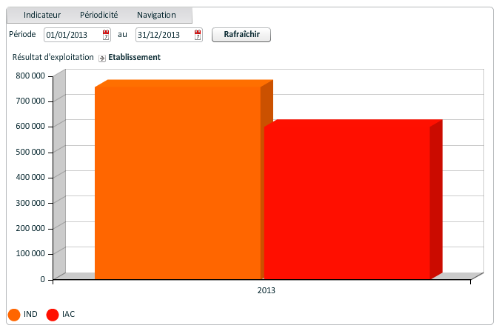Click the 100 000 y-axis label
The width and height of the screenshot is (499, 331).
30,253
